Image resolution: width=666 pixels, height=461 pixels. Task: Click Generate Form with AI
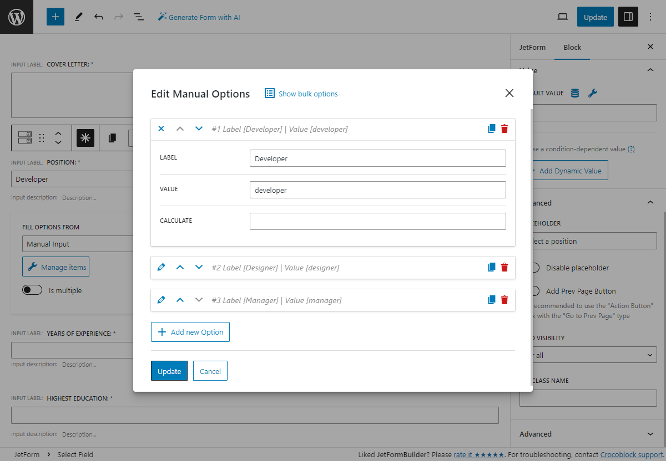coord(199,17)
